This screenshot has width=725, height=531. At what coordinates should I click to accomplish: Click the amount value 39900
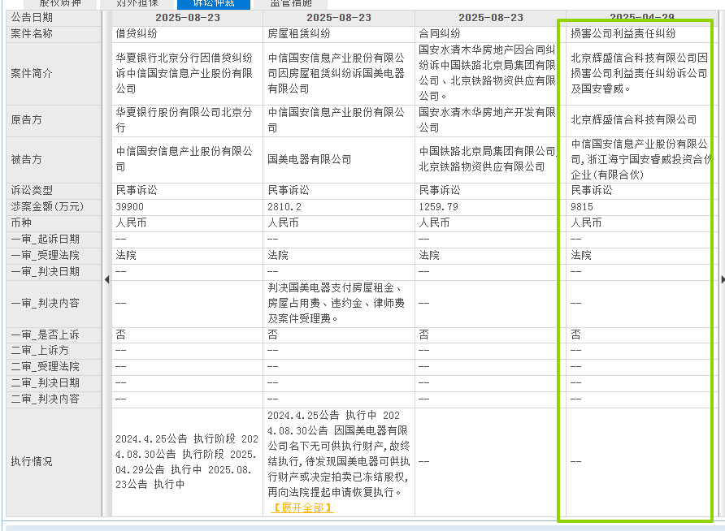[129, 207]
